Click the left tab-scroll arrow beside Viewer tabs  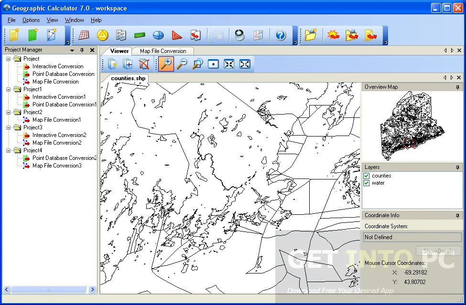tap(445, 51)
